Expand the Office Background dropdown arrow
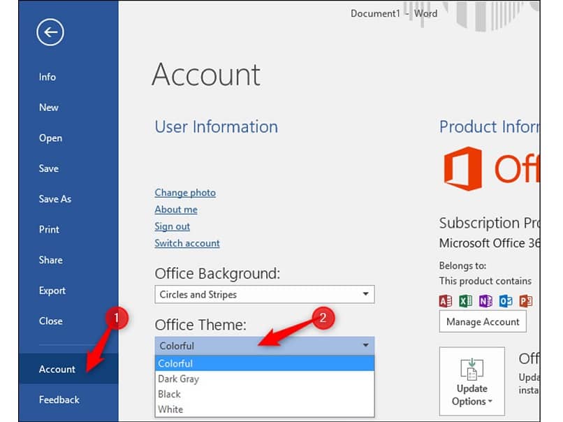This screenshot has height=422, width=563. [x=365, y=294]
